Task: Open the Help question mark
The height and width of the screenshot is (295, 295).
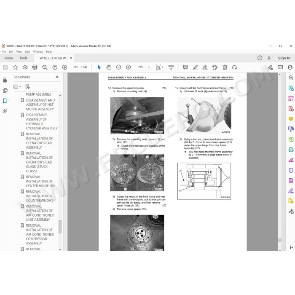Action: (260, 58)
